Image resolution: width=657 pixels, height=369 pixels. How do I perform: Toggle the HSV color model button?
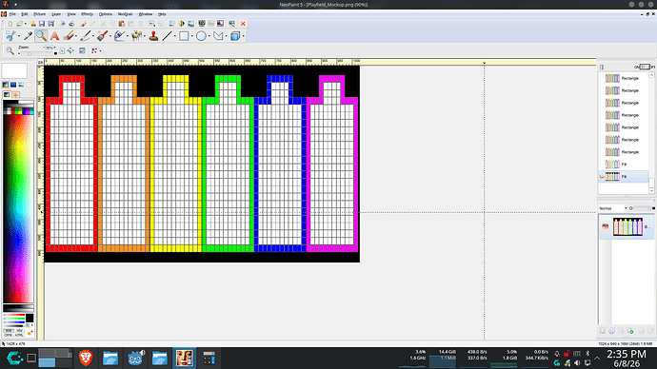[19, 331]
